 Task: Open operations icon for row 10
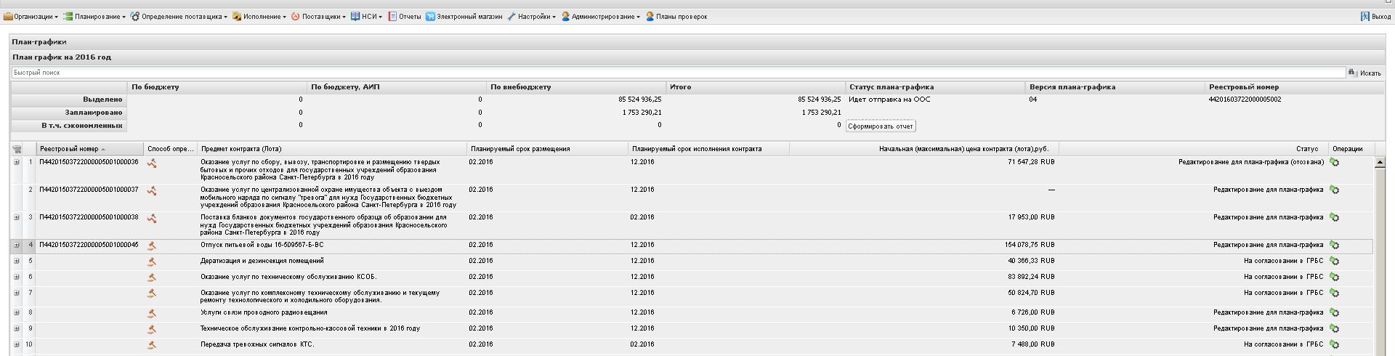[1334, 345]
